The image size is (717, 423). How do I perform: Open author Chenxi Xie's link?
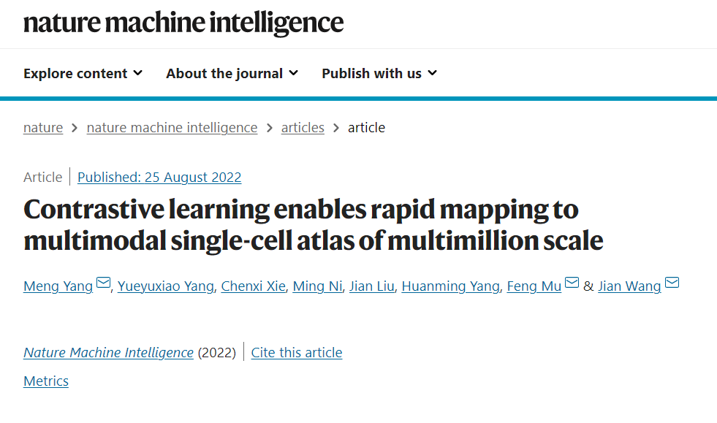click(x=254, y=286)
